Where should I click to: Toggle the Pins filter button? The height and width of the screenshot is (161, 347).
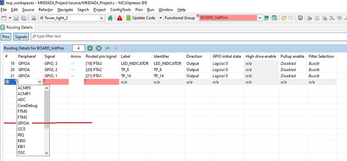pyautogui.click(x=6, y=37)
